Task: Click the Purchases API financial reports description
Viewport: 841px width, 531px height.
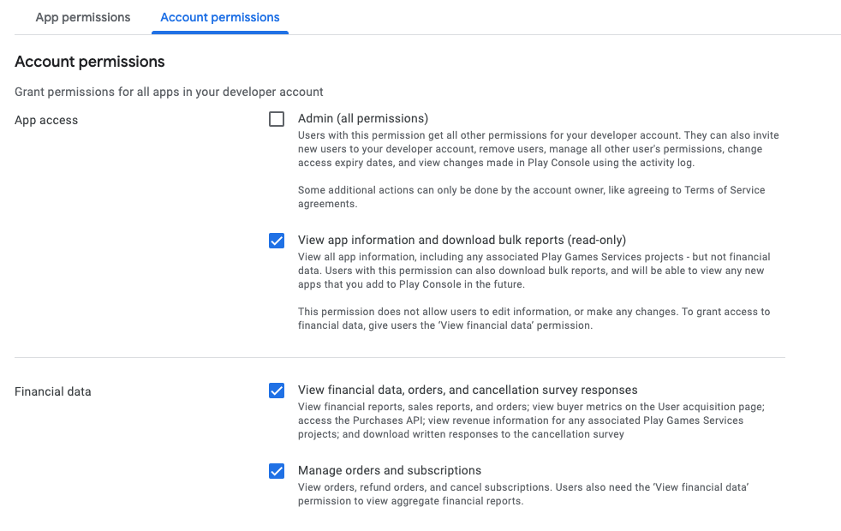Action: click(x=530, y=421)
